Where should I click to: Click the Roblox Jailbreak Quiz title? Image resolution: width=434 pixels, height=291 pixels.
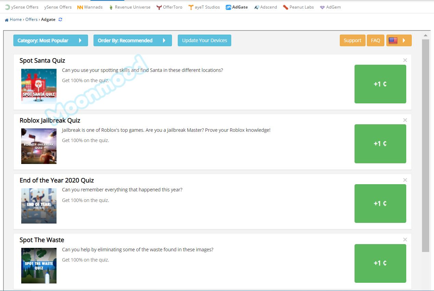(x=50, y=121)
